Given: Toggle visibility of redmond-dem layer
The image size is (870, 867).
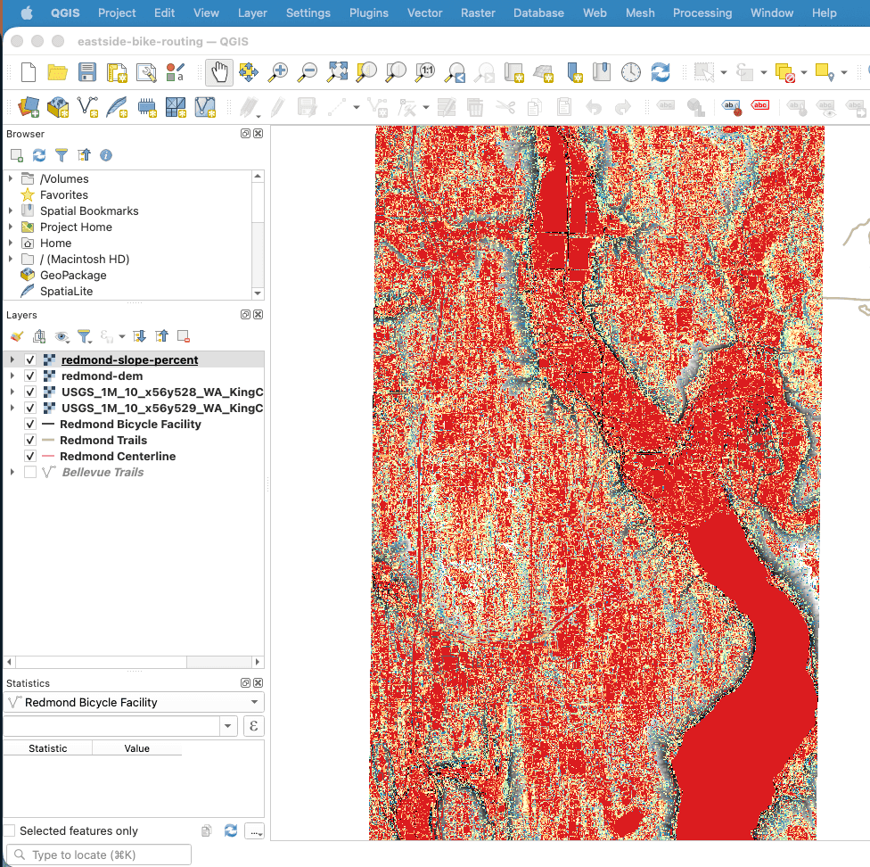Looking at the screenshot, I should 30,376.
